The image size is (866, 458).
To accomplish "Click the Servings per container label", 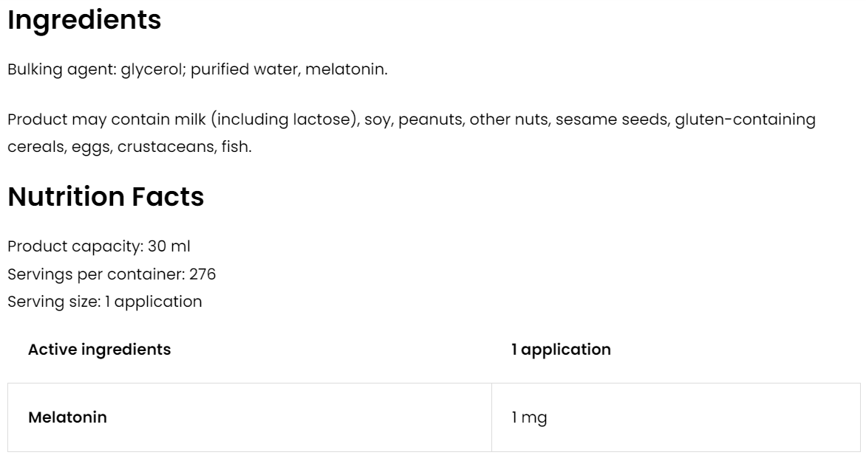I will tap(95, 274).
